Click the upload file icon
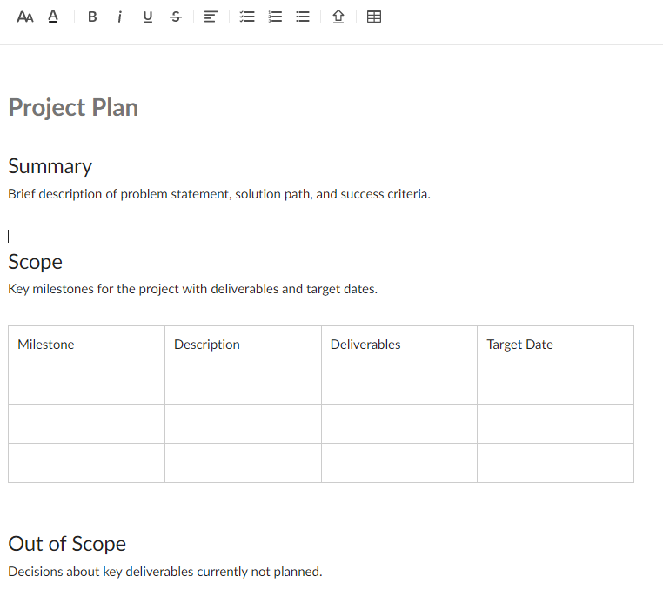 coord(338,17)
